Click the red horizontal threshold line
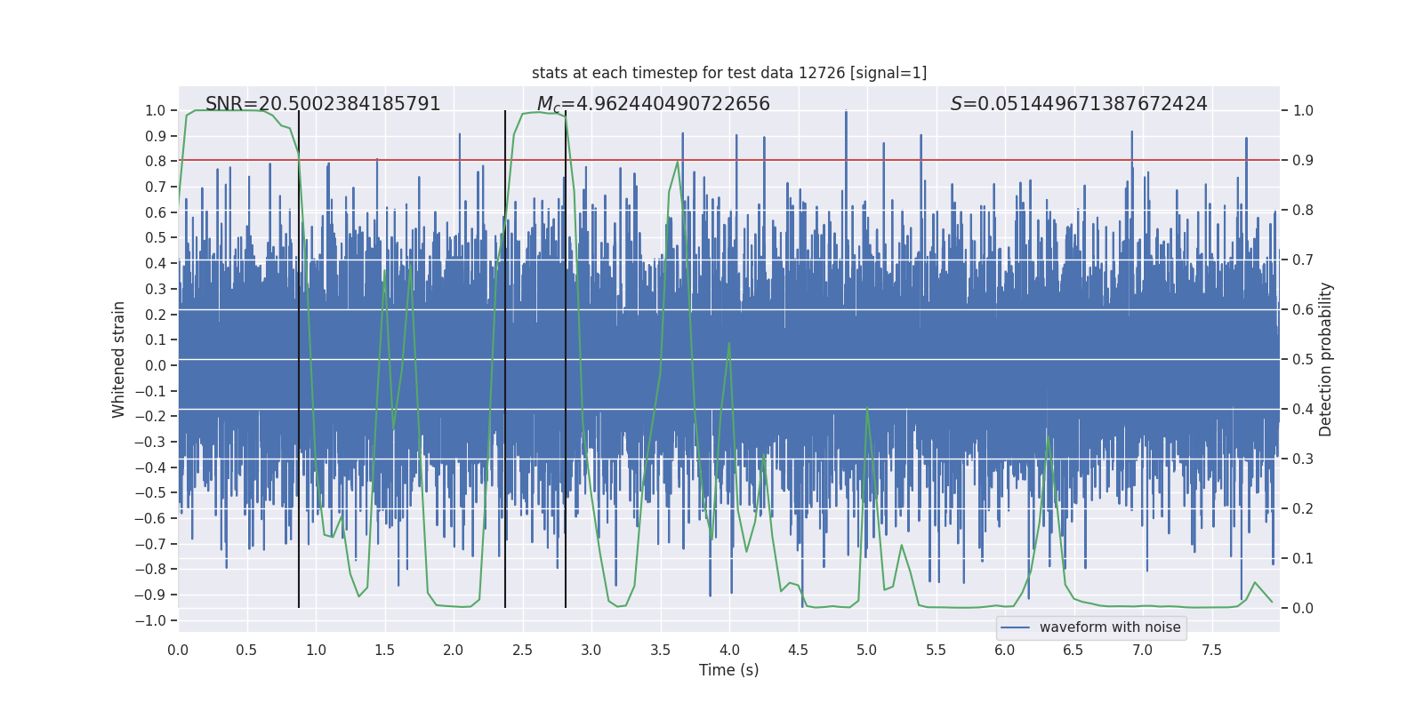 [x=729, y=160]
